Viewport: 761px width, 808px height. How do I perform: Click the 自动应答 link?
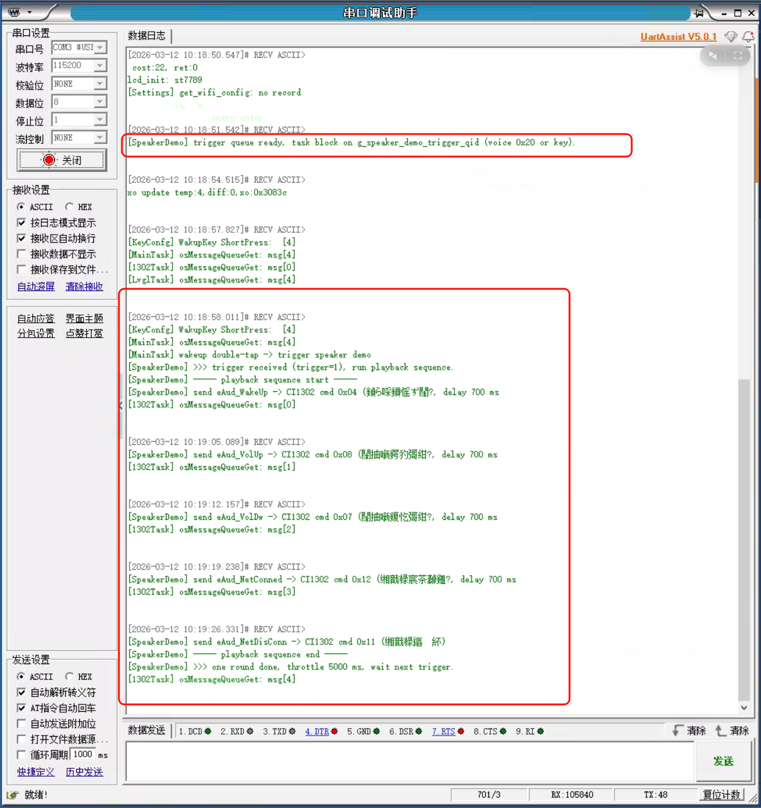pos(36,319)
